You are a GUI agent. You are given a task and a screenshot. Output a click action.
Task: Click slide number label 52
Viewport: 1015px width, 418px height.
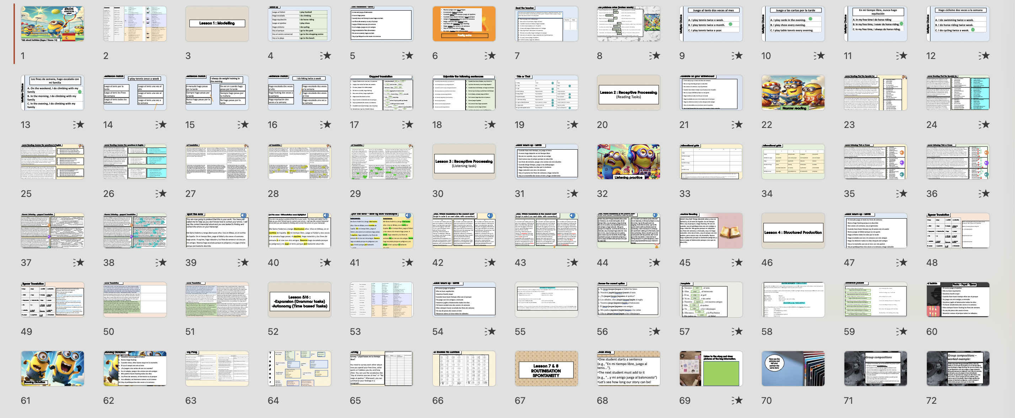coord(273,331)
